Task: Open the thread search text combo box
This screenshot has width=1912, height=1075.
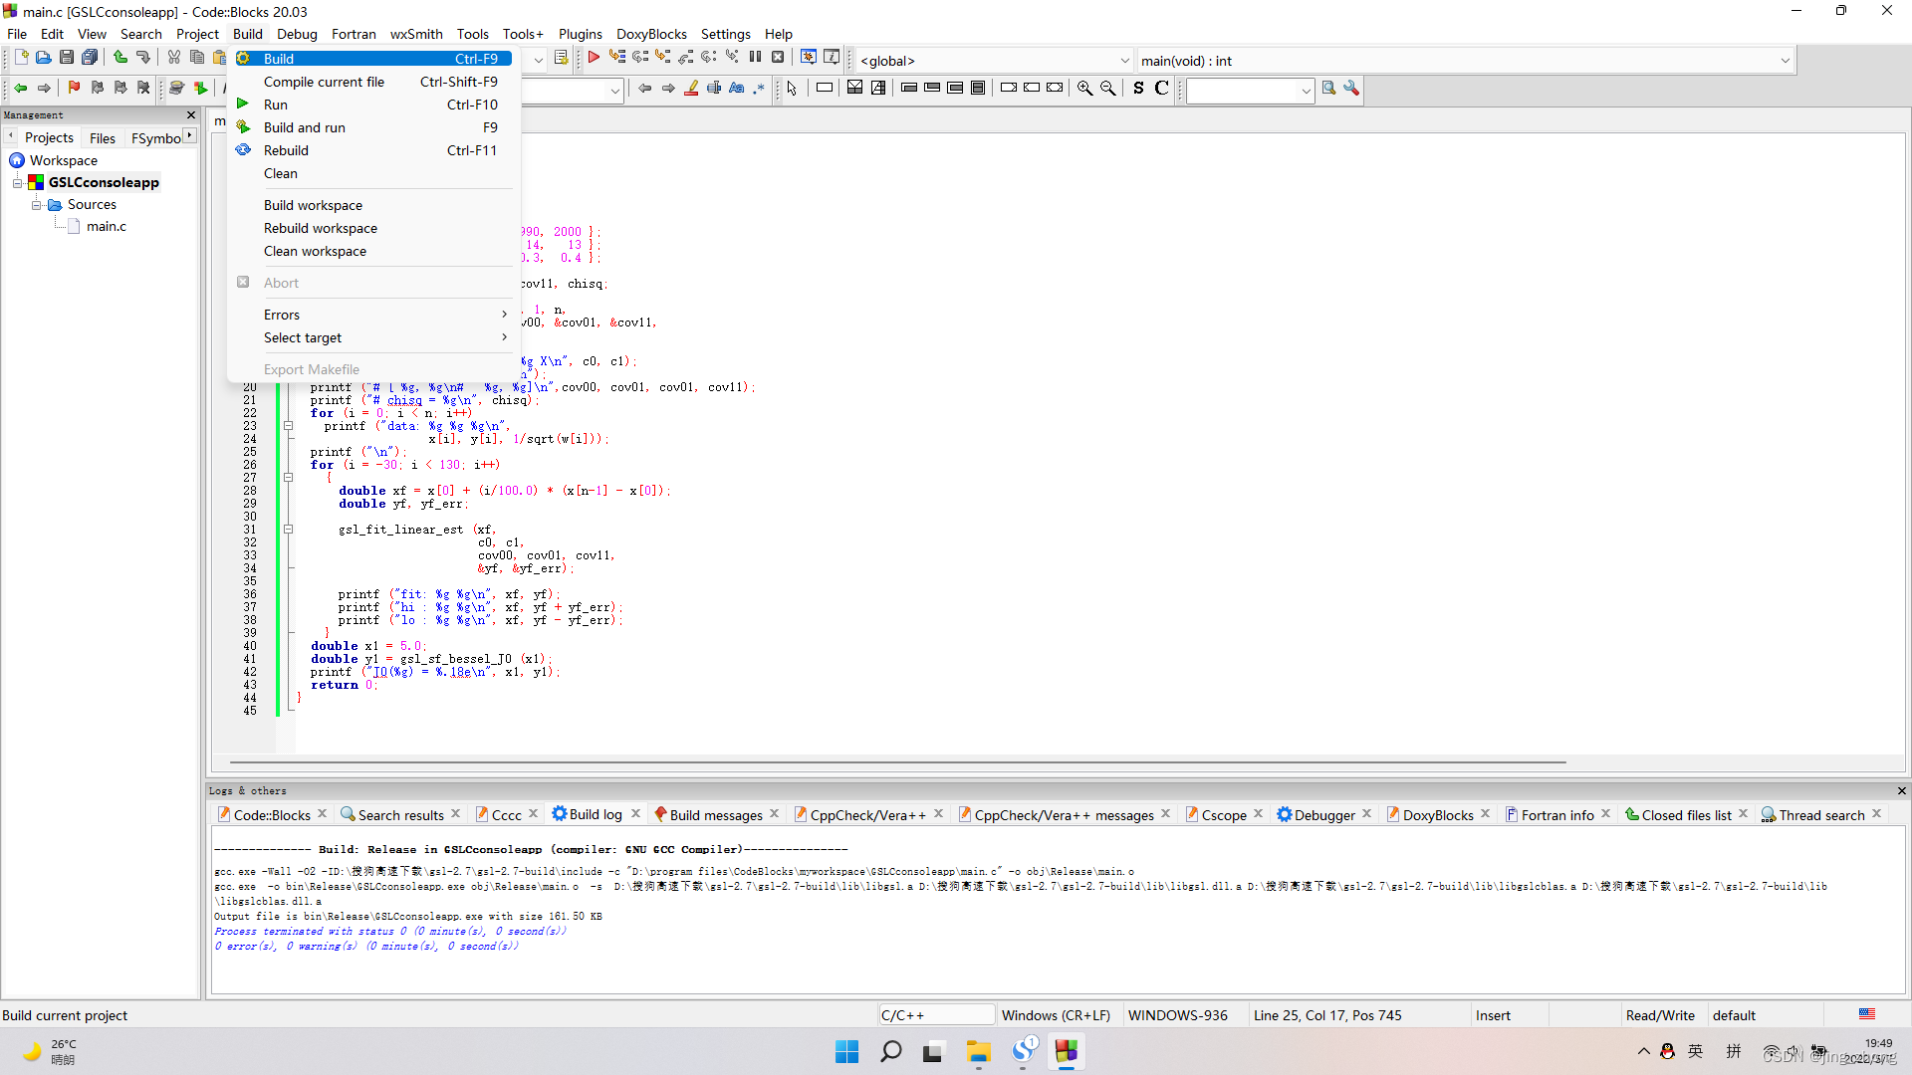Action: pyautogui.click(x=1250, y=91)
